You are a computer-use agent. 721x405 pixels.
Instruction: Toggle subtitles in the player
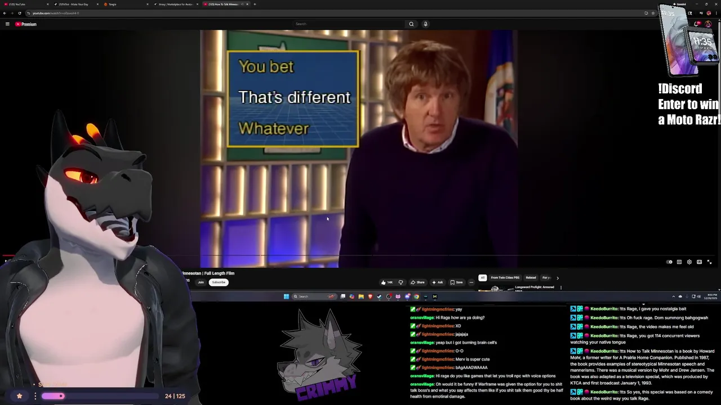point(679,262)
